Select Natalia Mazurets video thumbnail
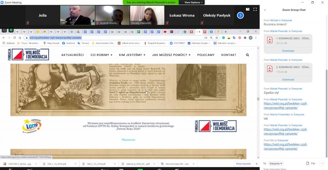Image resolution: width=328 pixels, height=170 pixels. point(147,15)
